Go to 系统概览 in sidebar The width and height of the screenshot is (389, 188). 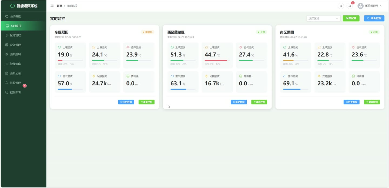(x=23, y=16)
